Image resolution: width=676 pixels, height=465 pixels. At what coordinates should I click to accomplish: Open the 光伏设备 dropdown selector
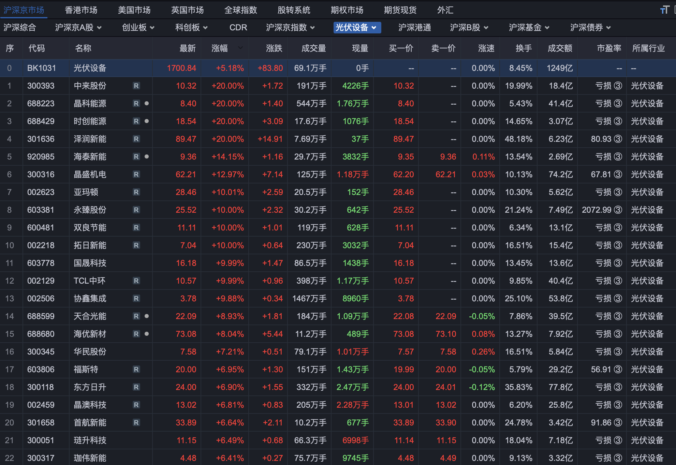(357, 28)
